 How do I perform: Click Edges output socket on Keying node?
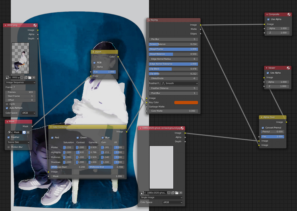(x=201, y=34)
